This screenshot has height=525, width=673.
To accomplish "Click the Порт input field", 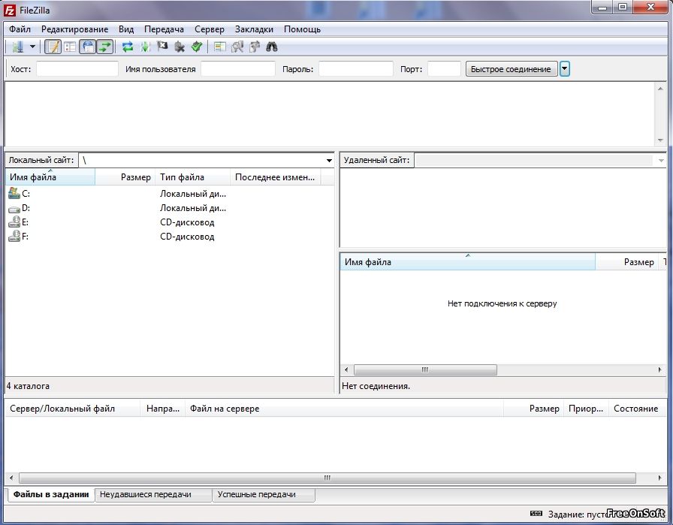I will (x=444, y=69).
